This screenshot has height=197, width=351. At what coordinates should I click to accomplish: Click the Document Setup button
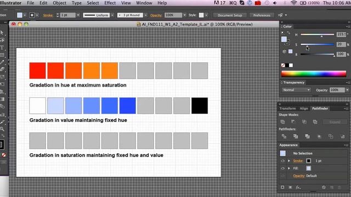[230, 15]
